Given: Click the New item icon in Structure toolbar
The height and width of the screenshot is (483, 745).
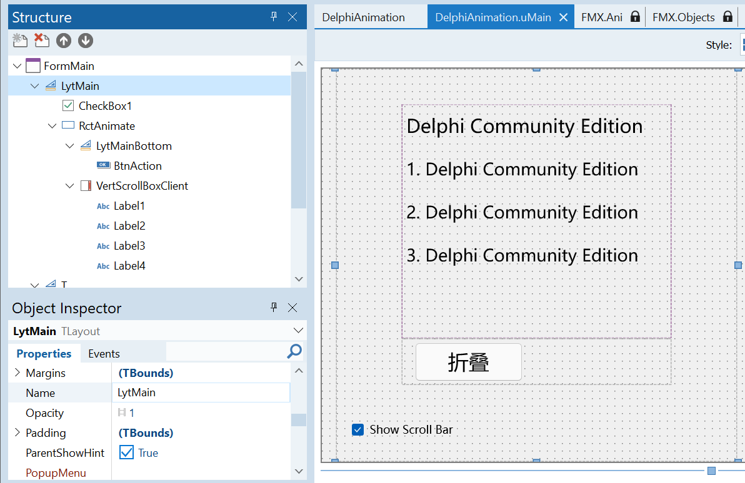Looking at the screenshot, I should click(x=20, y=41).
